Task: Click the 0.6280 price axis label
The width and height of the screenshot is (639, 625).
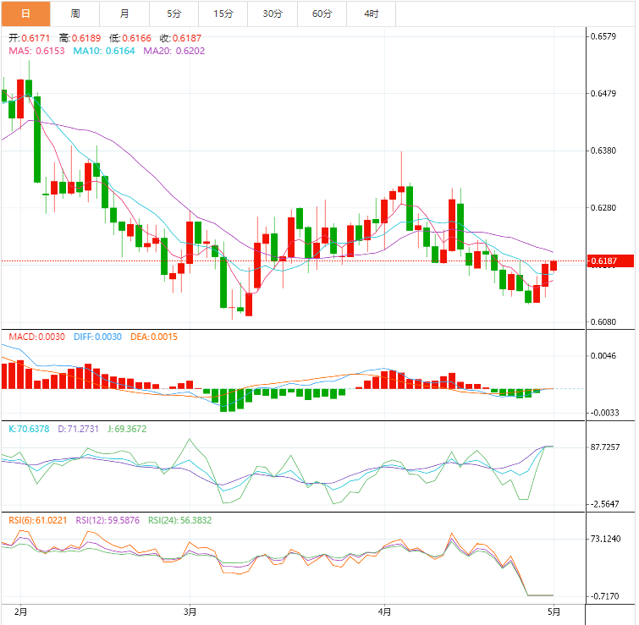Action: 603,208
